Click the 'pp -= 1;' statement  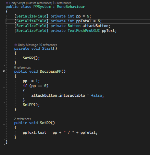pyautogui.click(x=31, y=81)
